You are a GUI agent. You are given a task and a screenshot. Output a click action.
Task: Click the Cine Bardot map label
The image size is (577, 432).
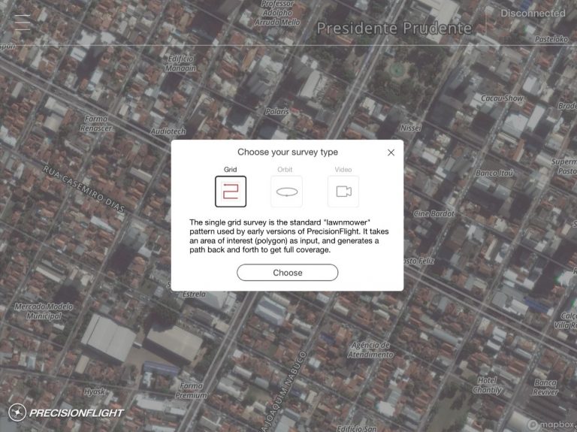click(x=434, y=213)
